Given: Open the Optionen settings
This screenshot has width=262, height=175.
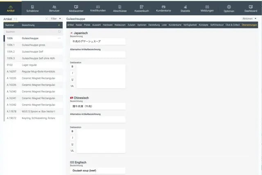Looking at the screenshot, I should (229, 8).
